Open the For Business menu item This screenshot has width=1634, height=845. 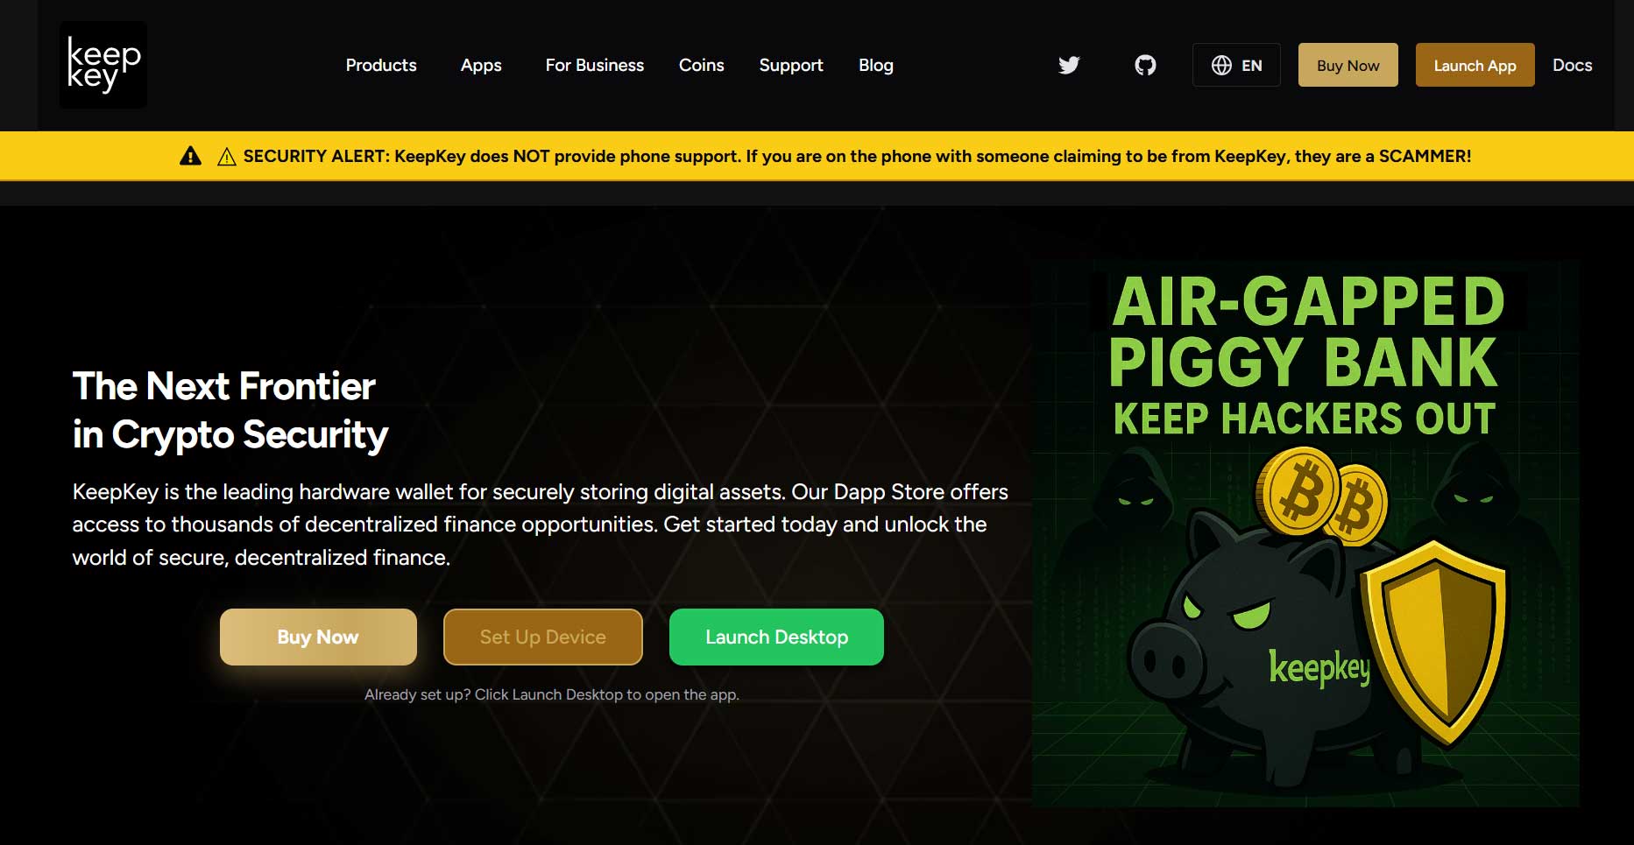pos(594,65)
